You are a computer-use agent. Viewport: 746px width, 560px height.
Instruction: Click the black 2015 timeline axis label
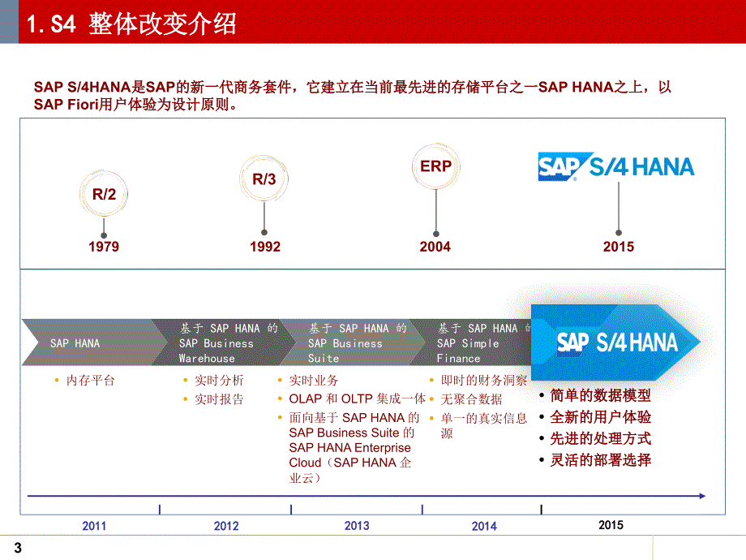tap(611, 525)
